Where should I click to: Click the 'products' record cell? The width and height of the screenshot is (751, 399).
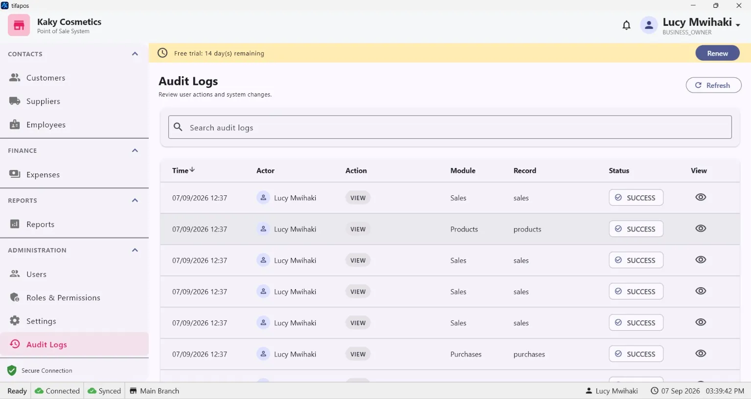527,229
